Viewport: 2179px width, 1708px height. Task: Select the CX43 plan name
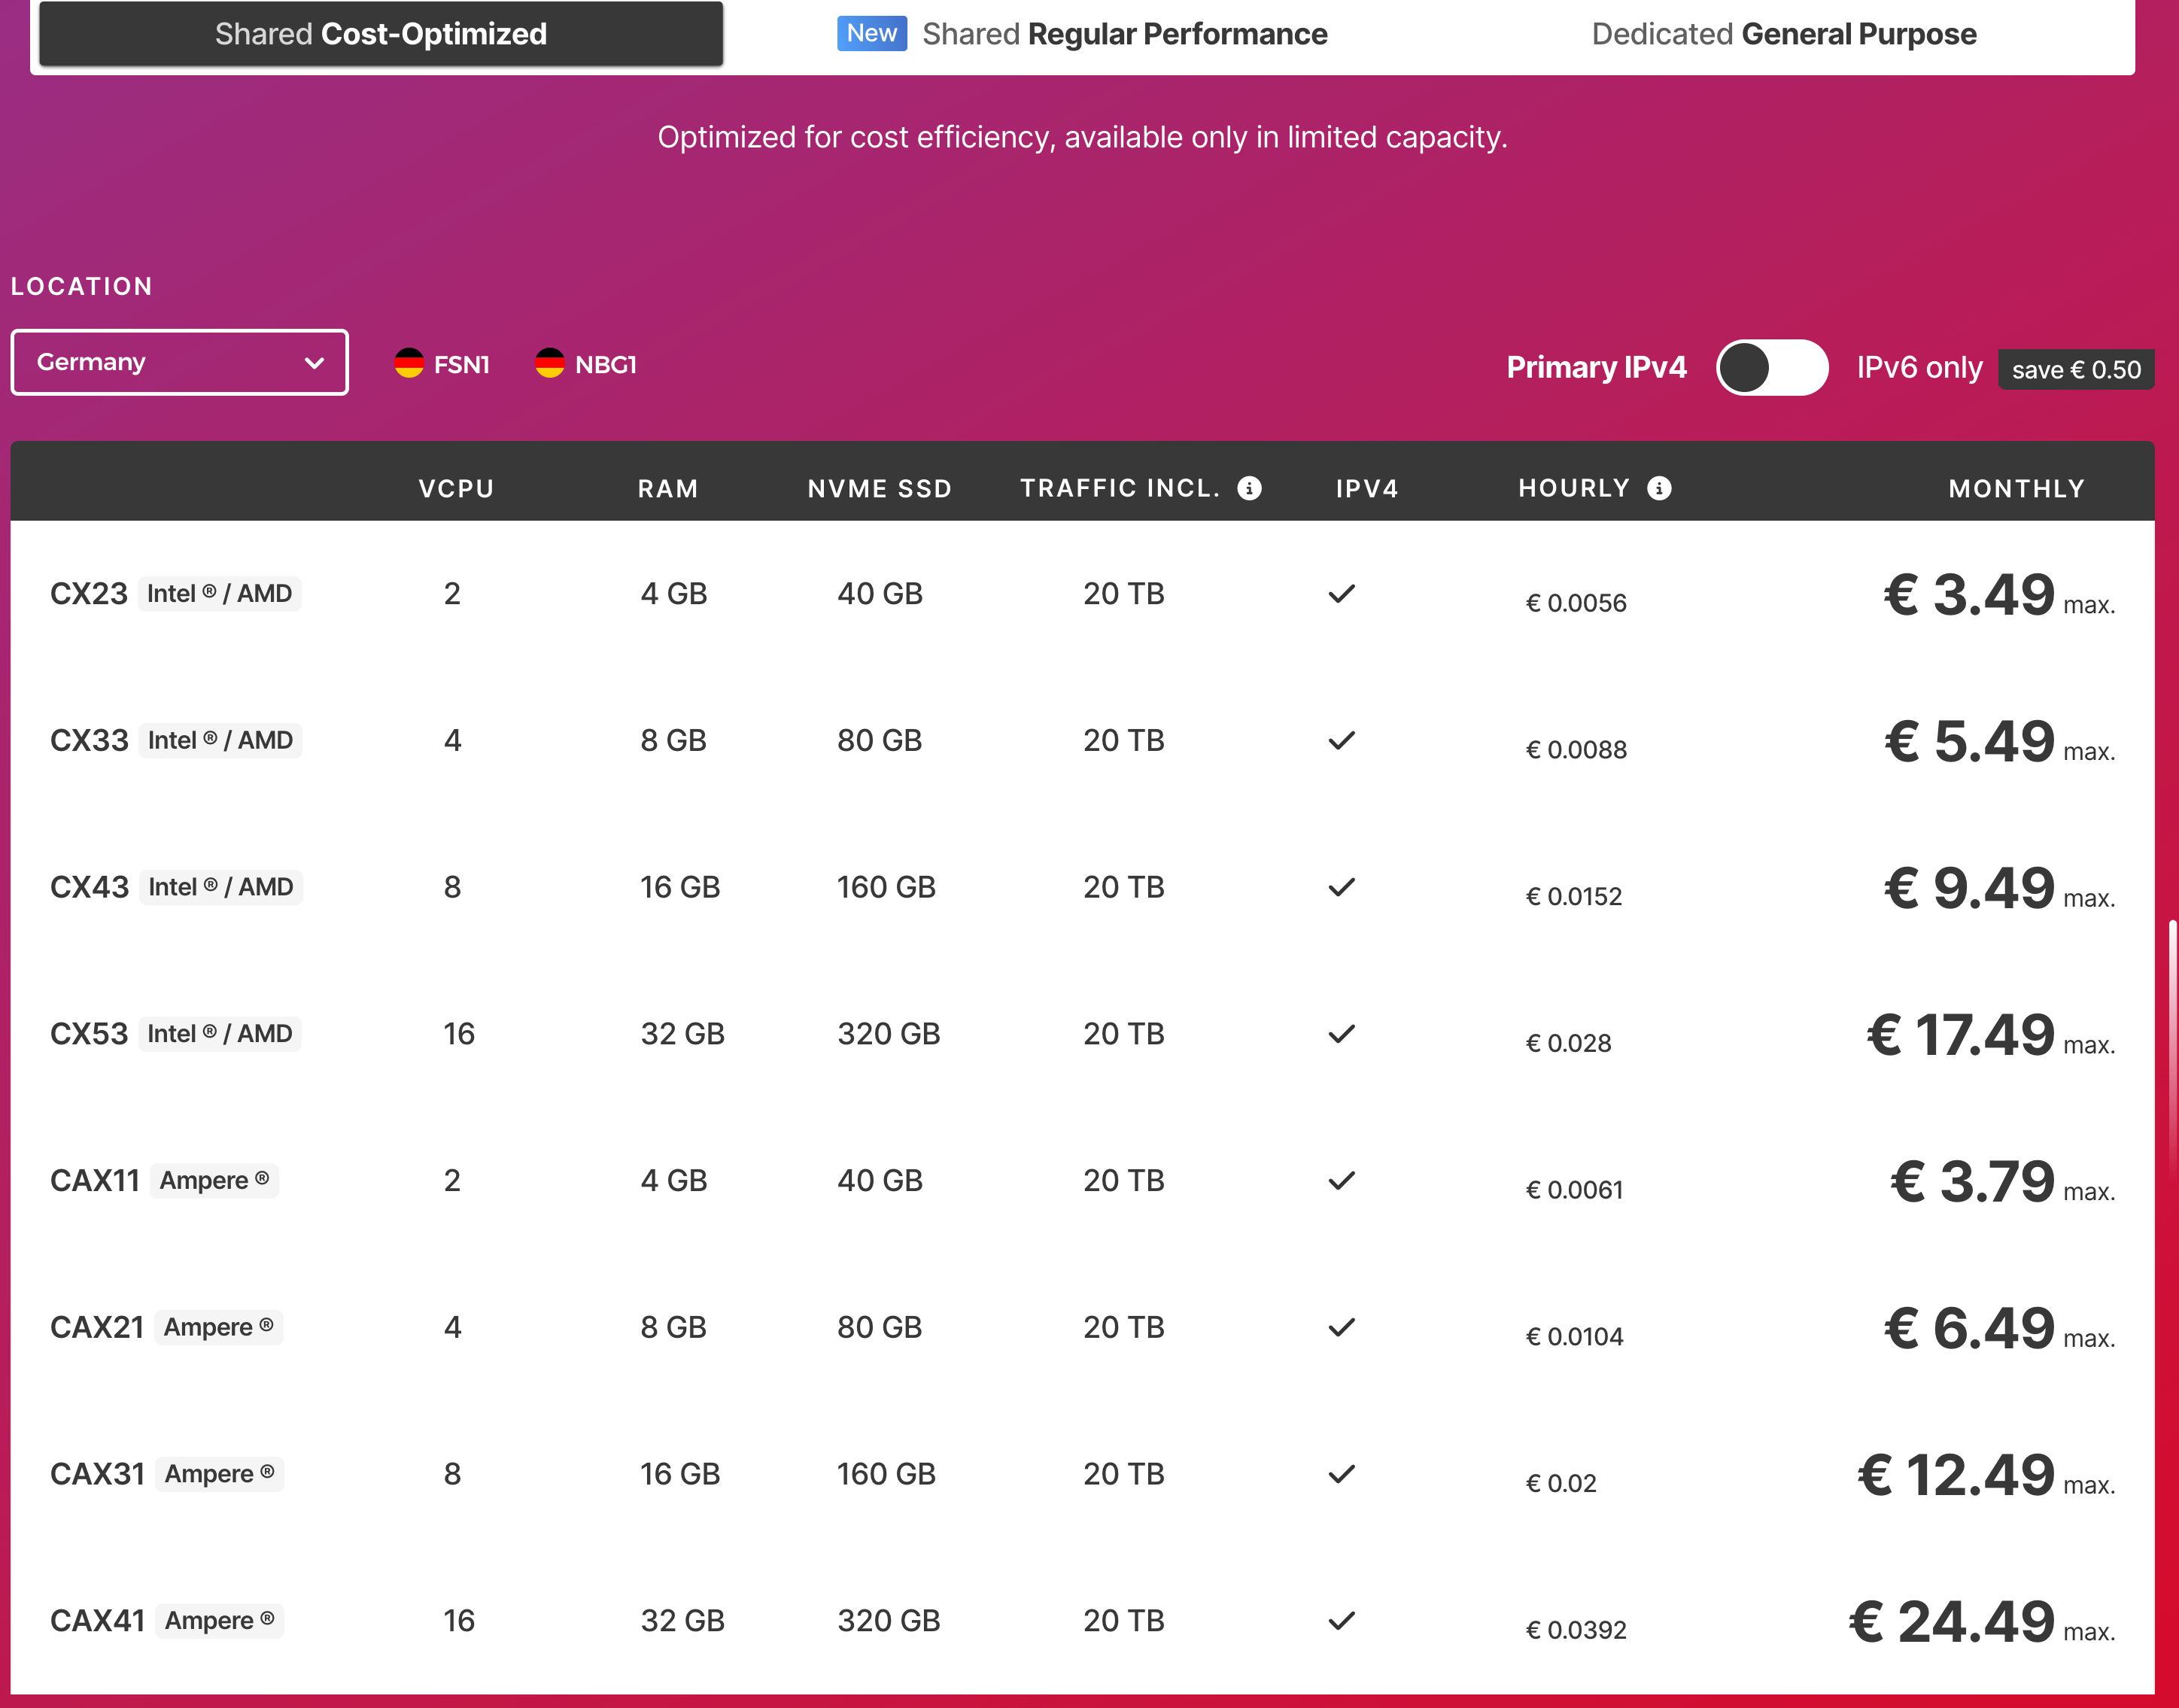90,888
